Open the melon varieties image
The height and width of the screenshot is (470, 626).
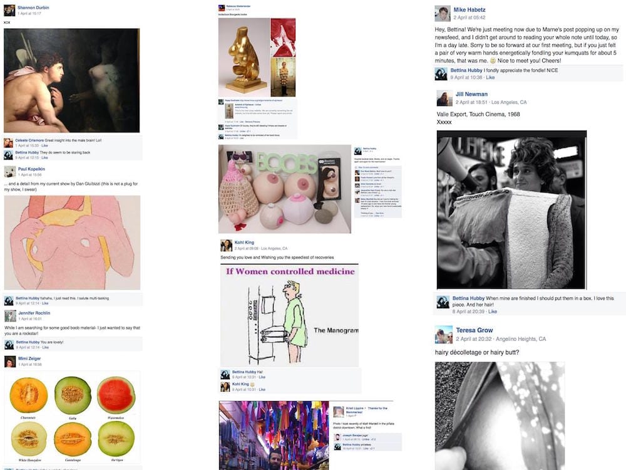tap(72, 417)
